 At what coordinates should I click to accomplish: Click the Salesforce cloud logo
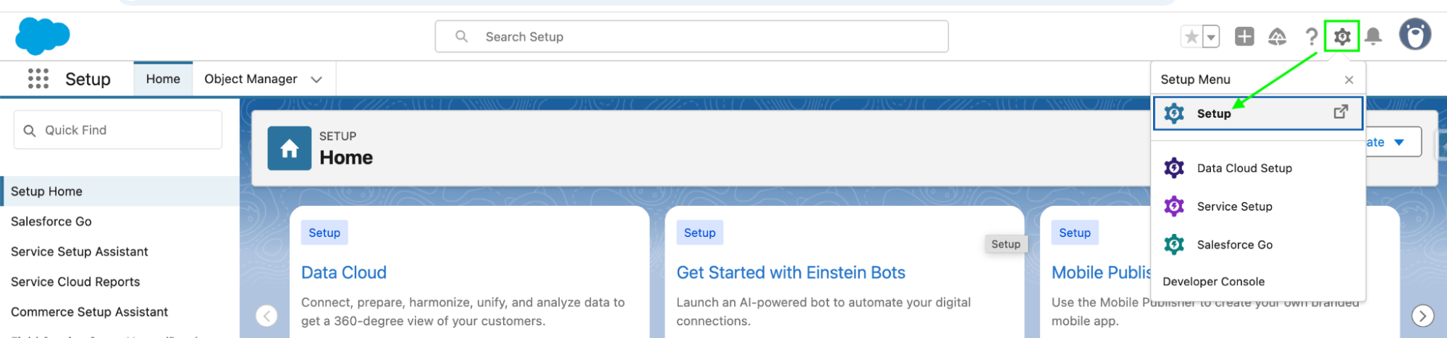point(42,36)
